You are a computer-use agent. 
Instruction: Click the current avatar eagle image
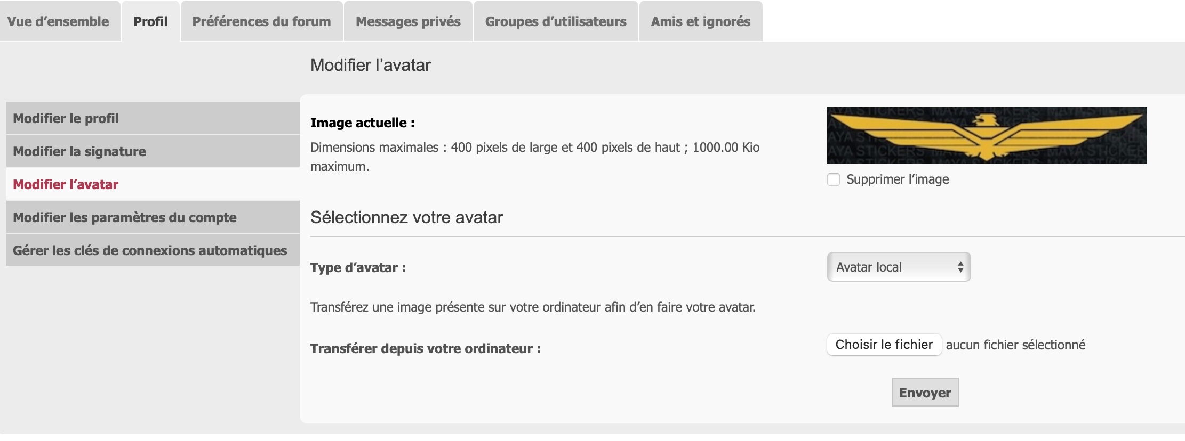coord(987,135)
